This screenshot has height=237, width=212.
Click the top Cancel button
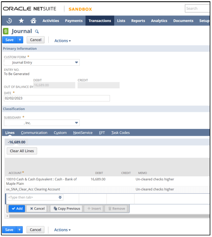click(36, 40)
